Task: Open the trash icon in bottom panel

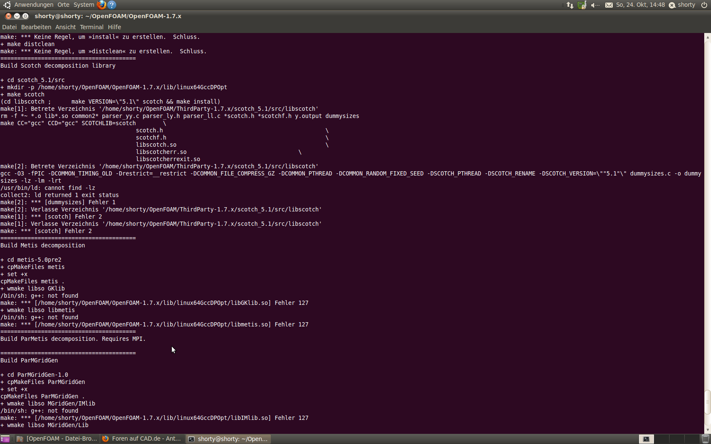Action: click(705, 439)
